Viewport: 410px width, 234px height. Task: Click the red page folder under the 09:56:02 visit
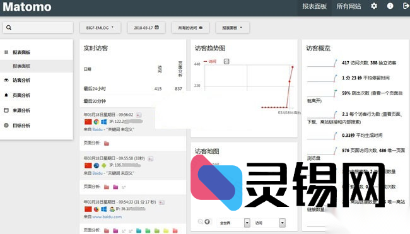107,143
